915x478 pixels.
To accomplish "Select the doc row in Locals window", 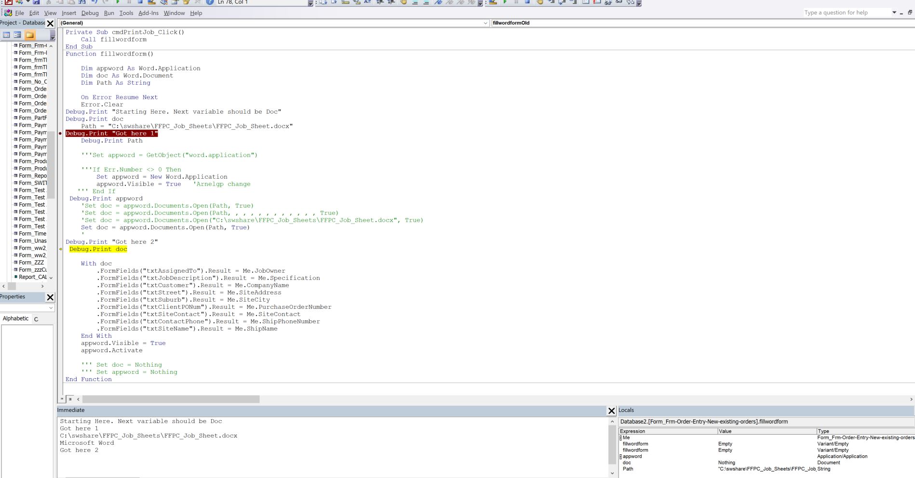I will coord(767,463).
